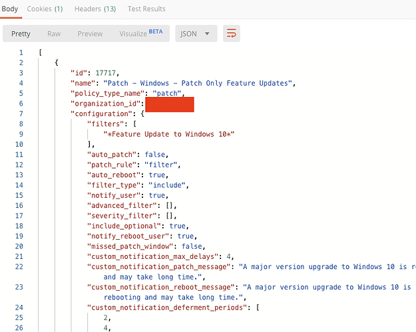
Task: Open the Test Results tab
Action: click(x=146, y=9)
